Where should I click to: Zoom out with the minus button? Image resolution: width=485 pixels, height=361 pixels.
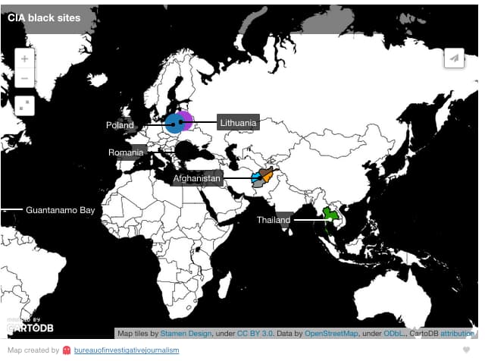24,78
